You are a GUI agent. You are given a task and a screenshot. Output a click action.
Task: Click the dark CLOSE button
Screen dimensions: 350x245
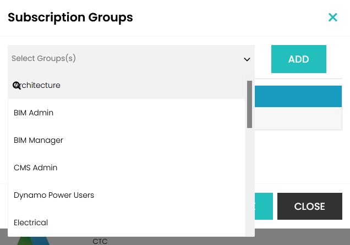click(x=309, y=207)
